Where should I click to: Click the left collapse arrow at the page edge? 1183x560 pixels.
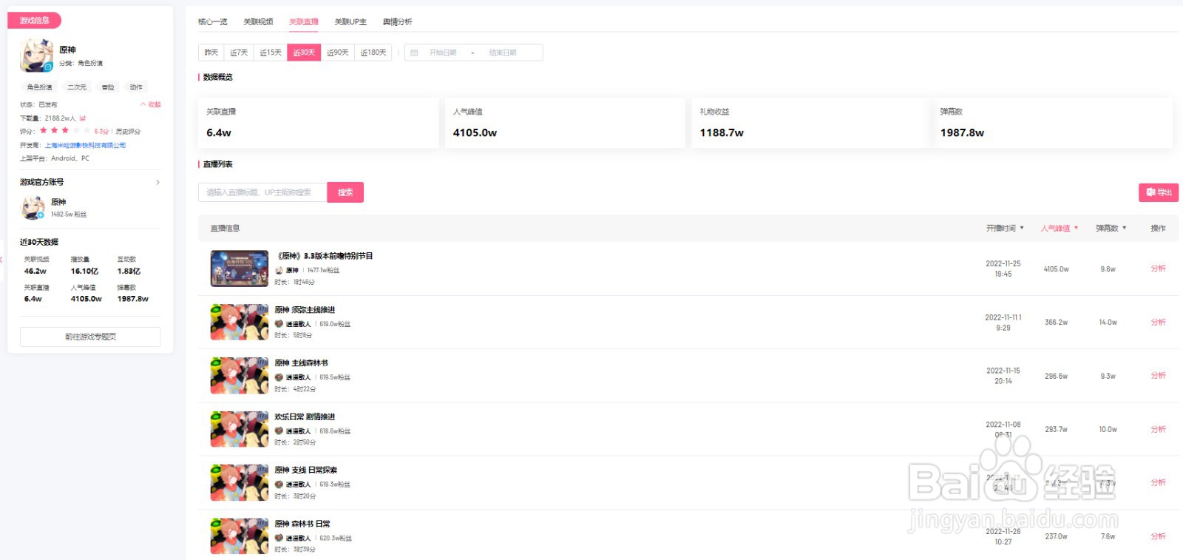[x=2, y=259]
